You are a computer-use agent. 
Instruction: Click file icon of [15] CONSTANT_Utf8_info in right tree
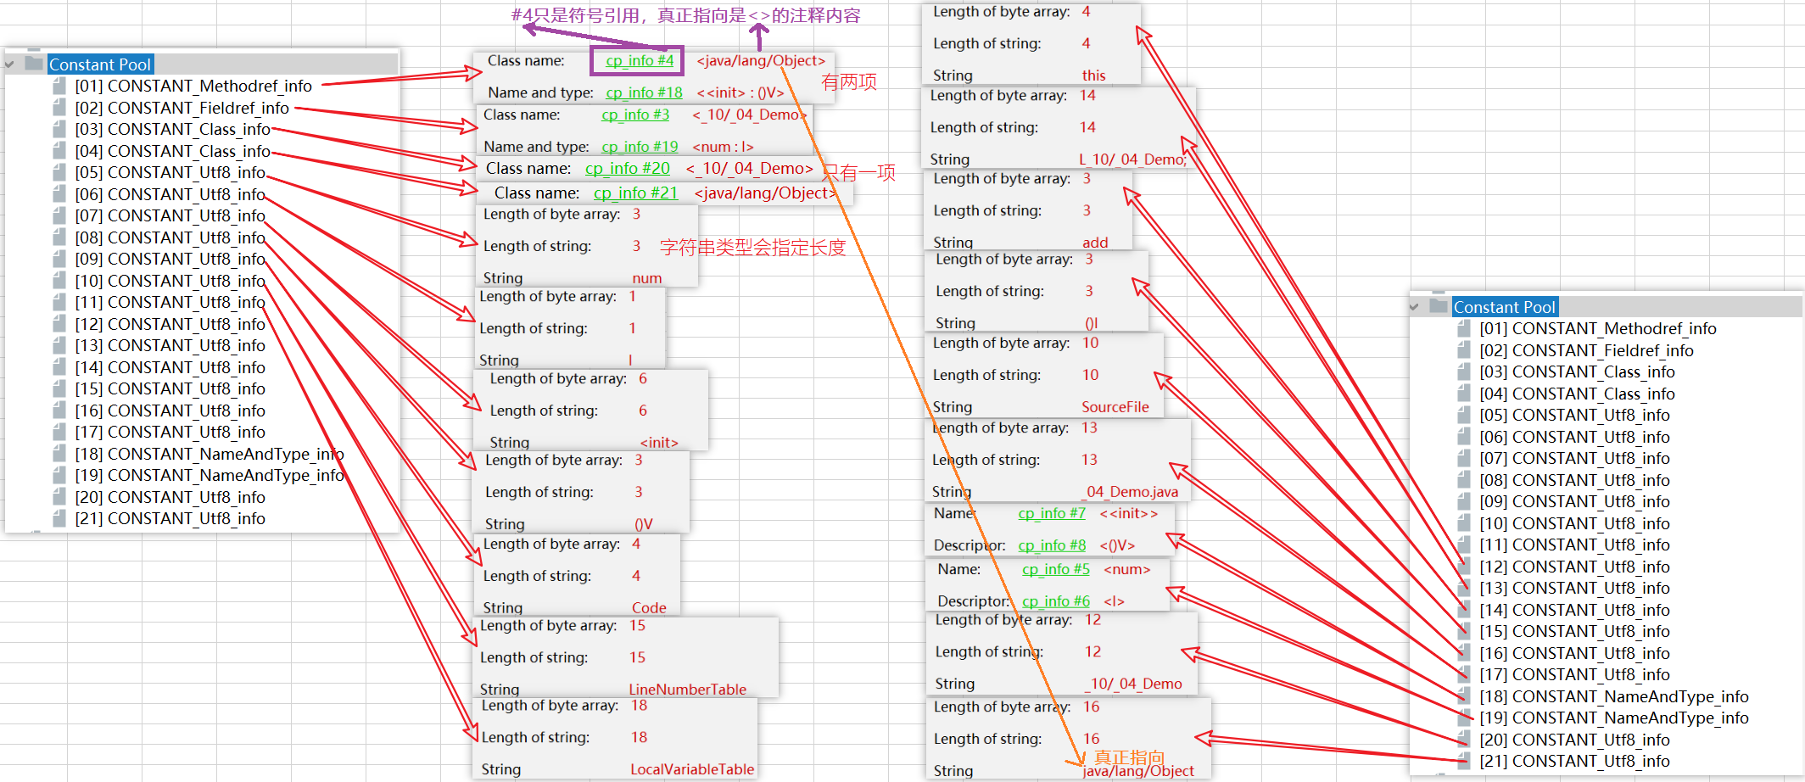click(1464, 631)
